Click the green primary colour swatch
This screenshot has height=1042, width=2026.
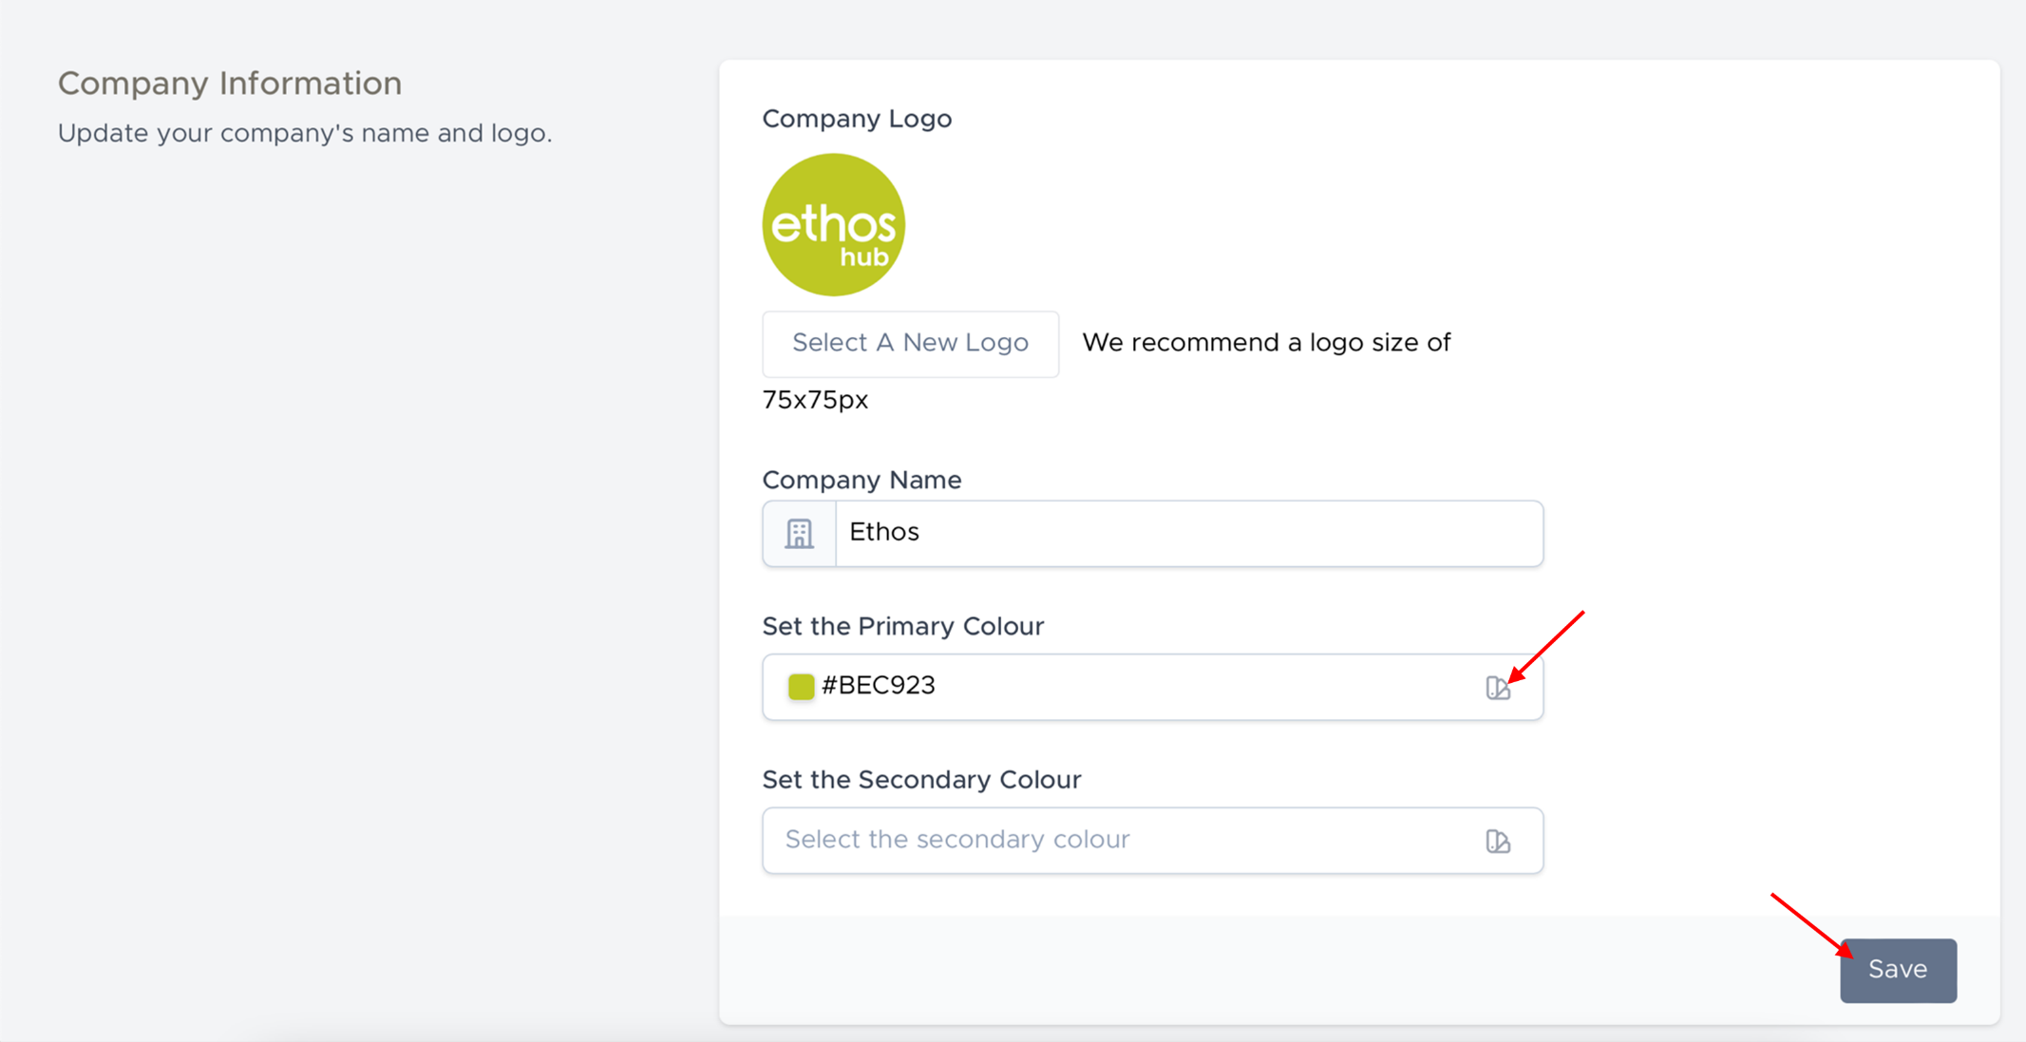click(801, 686)
